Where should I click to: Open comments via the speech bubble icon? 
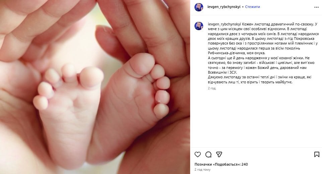click(x=208, y=155)
